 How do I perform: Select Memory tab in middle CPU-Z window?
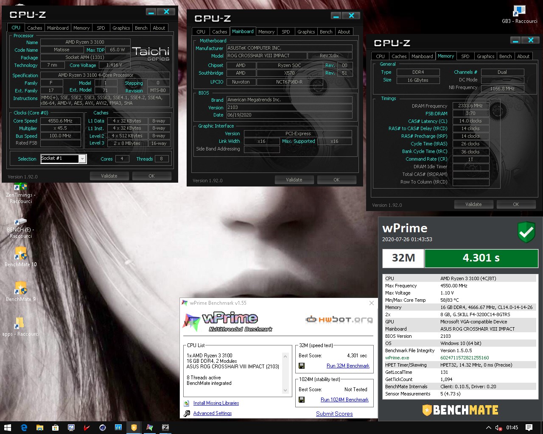coord(266,32)
